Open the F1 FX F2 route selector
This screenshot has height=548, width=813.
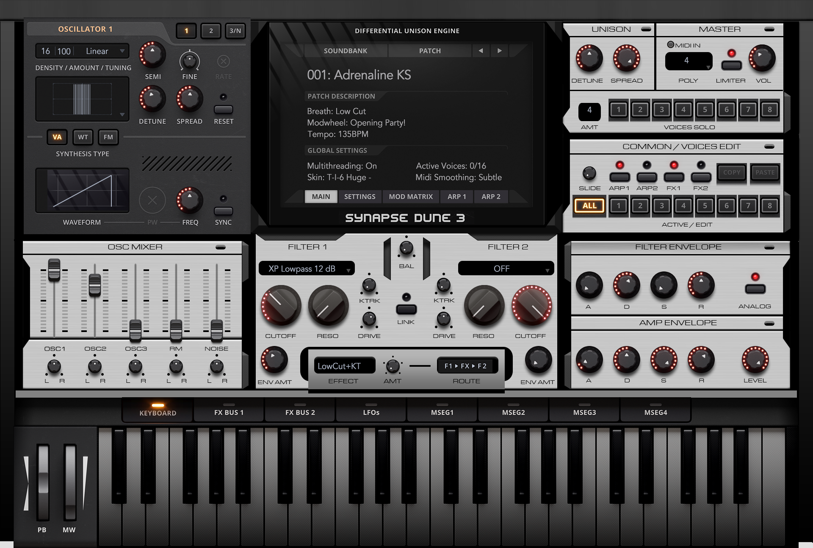tap(467, 366)
